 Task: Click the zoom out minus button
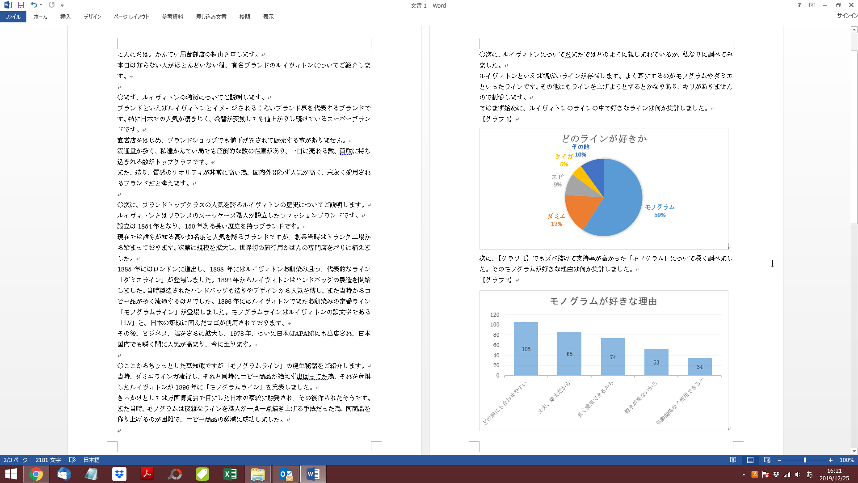779,460
